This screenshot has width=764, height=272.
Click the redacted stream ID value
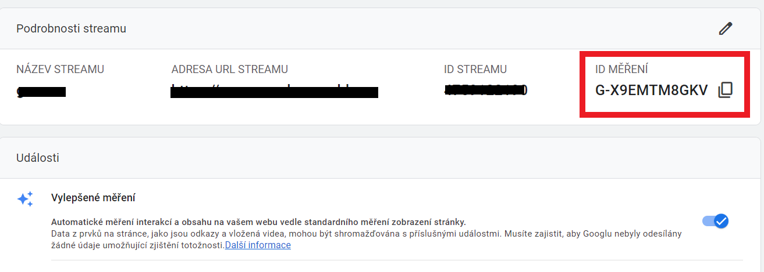[x=485, y=90]
